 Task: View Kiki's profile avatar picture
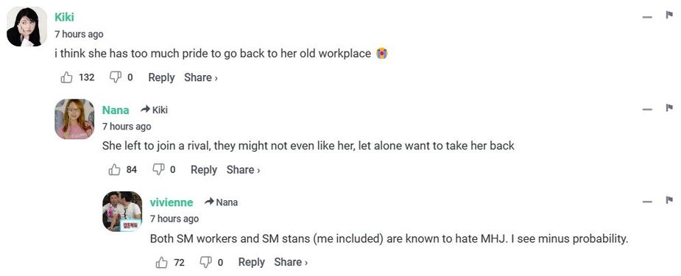27,27
